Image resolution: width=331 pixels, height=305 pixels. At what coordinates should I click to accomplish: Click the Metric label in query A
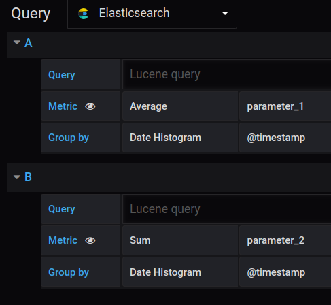pos(63,106)
